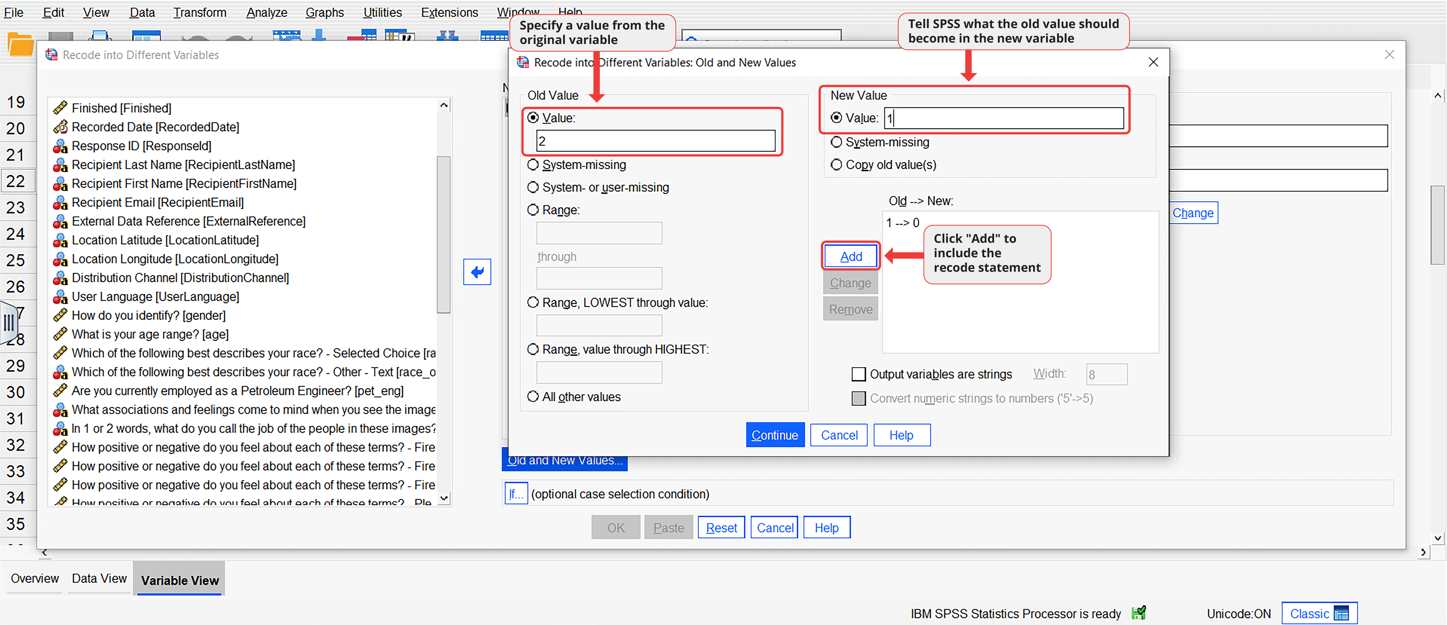1447x625 pixels.
Task: Click the icon beside Recipient Email variable
Action: tap(60, 202)
